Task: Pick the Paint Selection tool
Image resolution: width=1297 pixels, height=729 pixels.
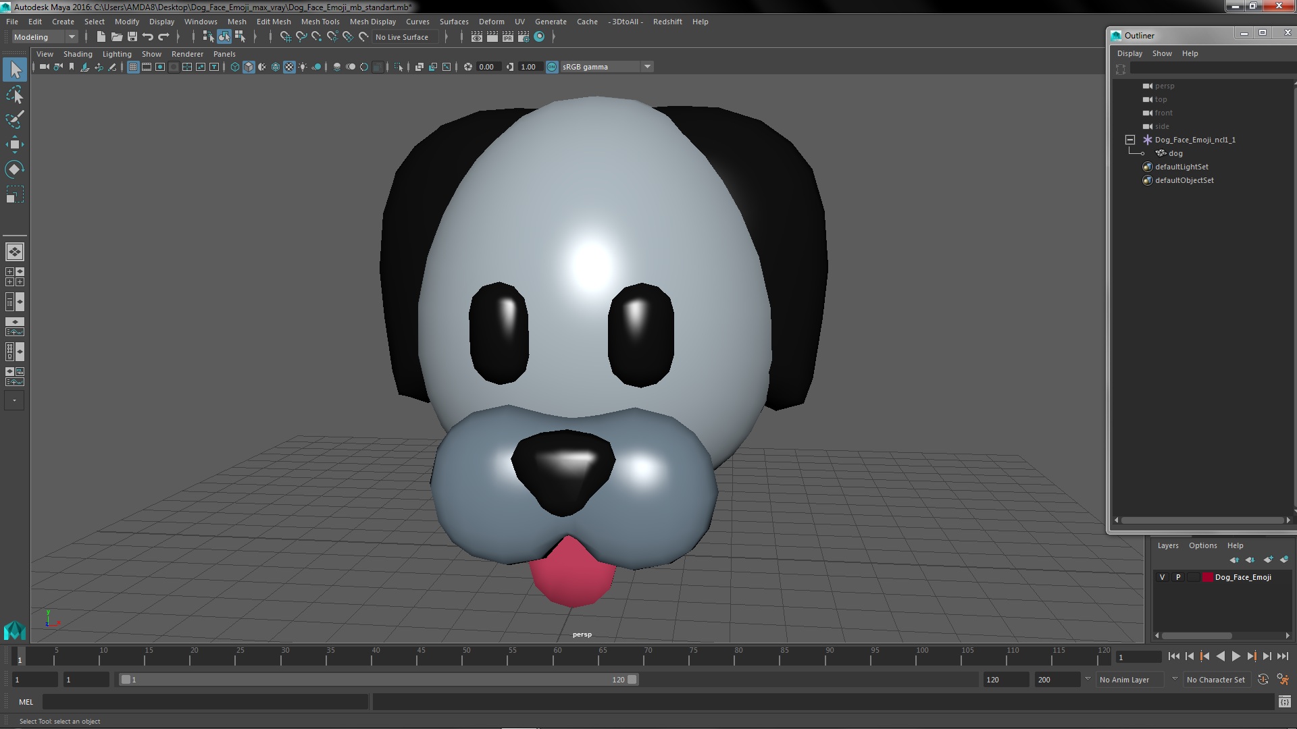Action: [15, 119]
